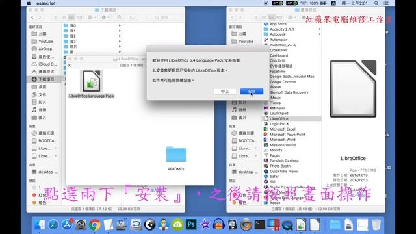The height and width of the screenshot is (234, 416).
Task: Click the large LibreOffice preview icon
Action: click(x=353, y=88)
